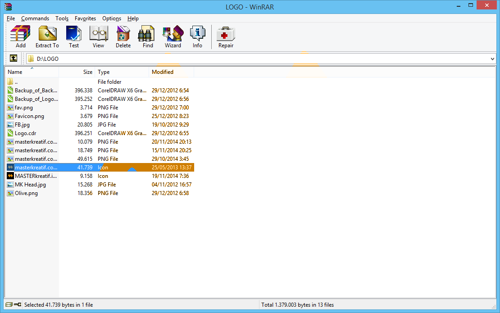The height and width of the screenshot is (313, 500).
Task: Click the icon of MASTERkreatif.i... file
Action: pos(10,176)
